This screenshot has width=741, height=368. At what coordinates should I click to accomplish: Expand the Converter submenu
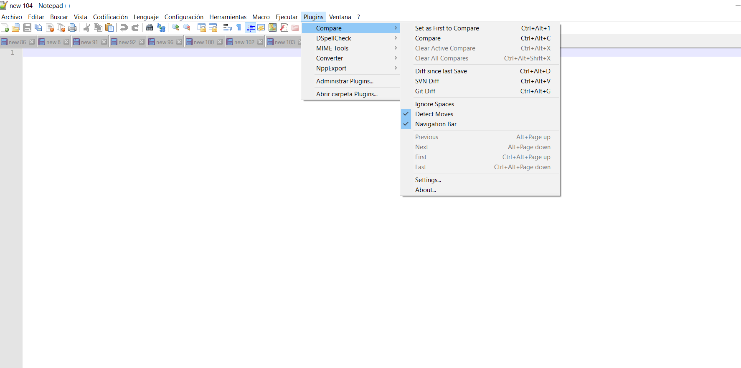[x=350, y=58]
